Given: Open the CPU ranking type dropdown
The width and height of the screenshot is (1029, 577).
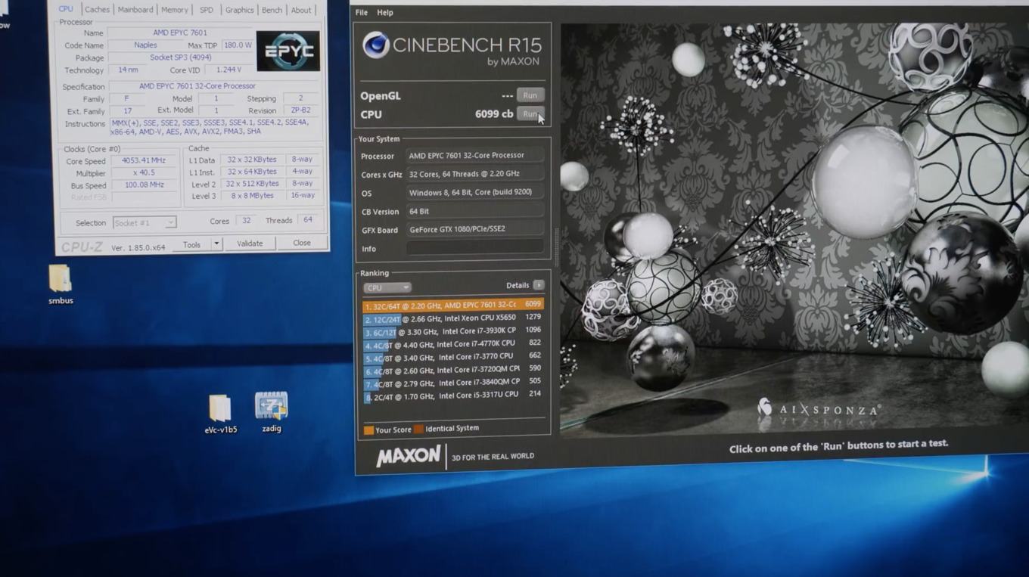Looking at the screenshot, I should [x=387, y=287].
